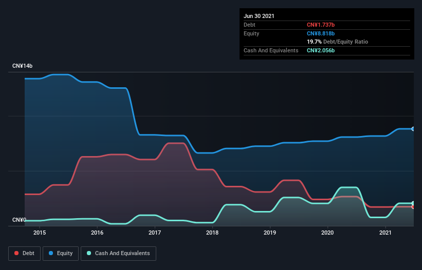Click the 2020 x-axis label
The image size is (422, 270).
point(327,233)
